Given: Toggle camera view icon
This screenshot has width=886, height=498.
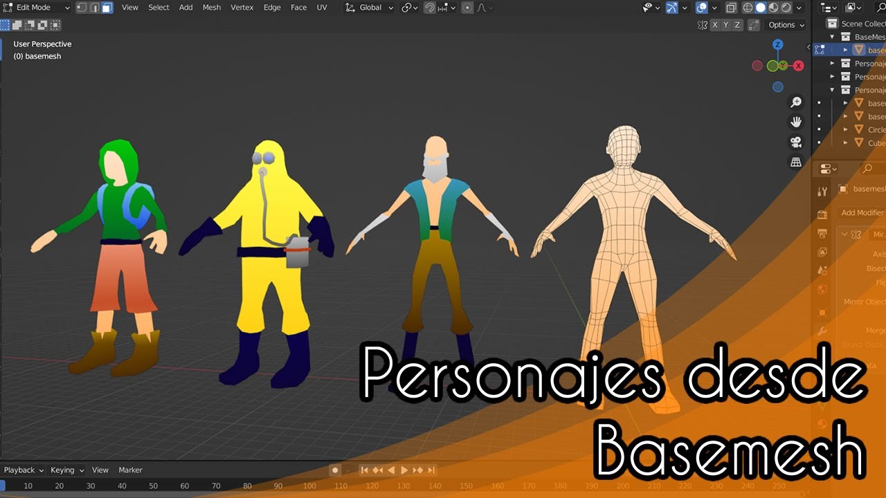Looking at the screenshot, I should click(x=796, y=142).
